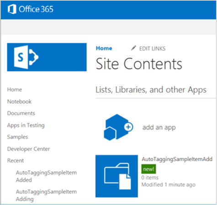Go to Developer Center link
This screenshot has width=217, height=205.
pyautogui.click(x=28, y=149)
